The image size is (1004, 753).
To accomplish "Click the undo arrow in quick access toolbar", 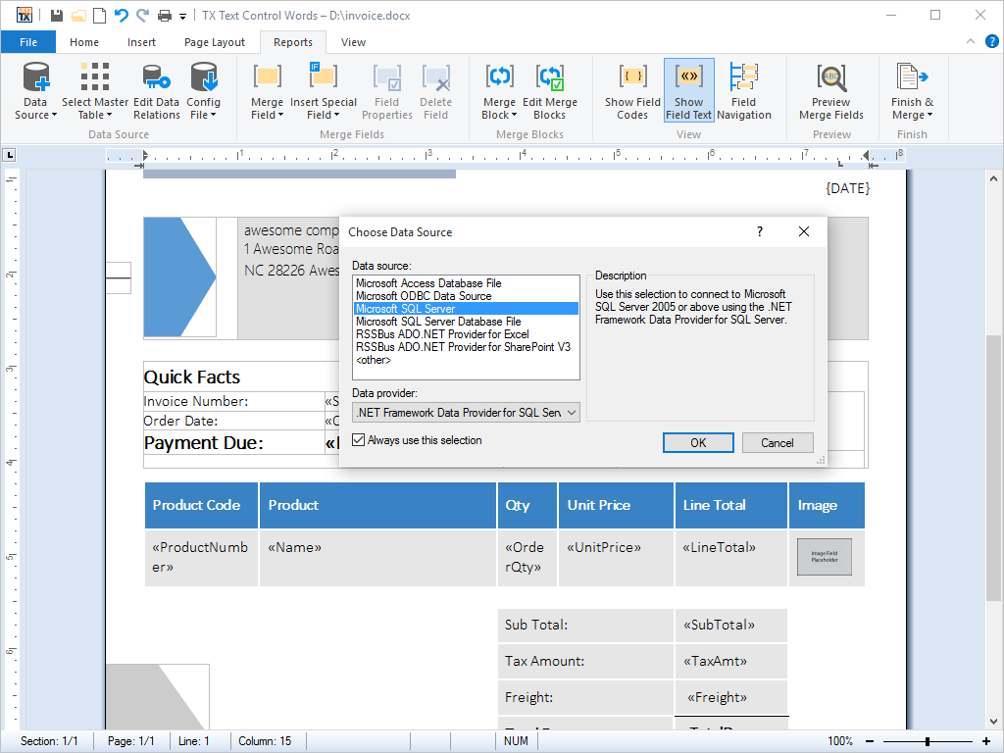I will click(x=121, y=16).
